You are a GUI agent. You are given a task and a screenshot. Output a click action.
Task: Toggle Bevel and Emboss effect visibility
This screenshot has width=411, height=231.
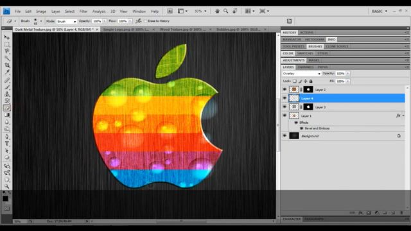click(301, 128)
